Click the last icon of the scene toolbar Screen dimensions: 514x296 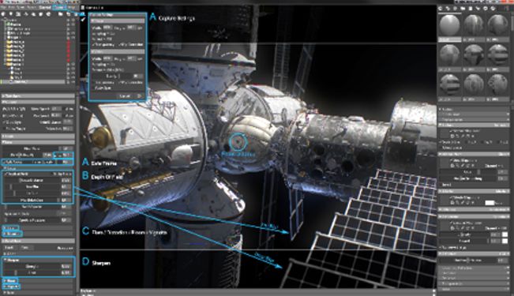76,14
